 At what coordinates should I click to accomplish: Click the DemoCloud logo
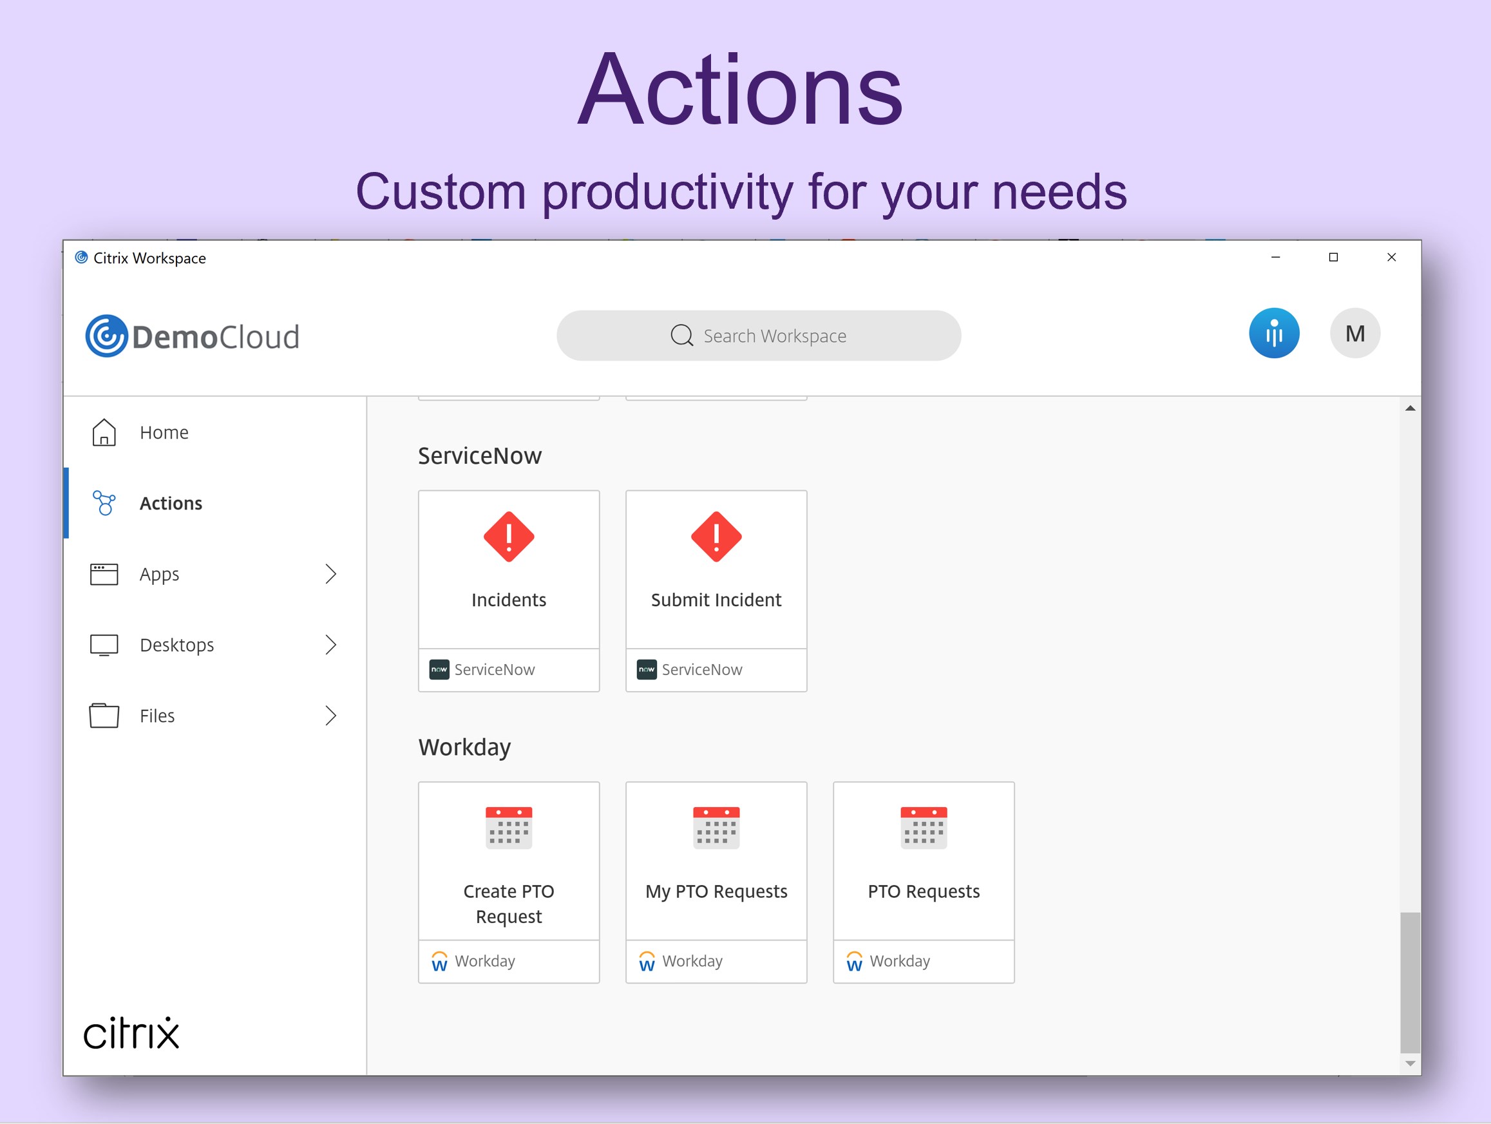click(x=193, y=336)
